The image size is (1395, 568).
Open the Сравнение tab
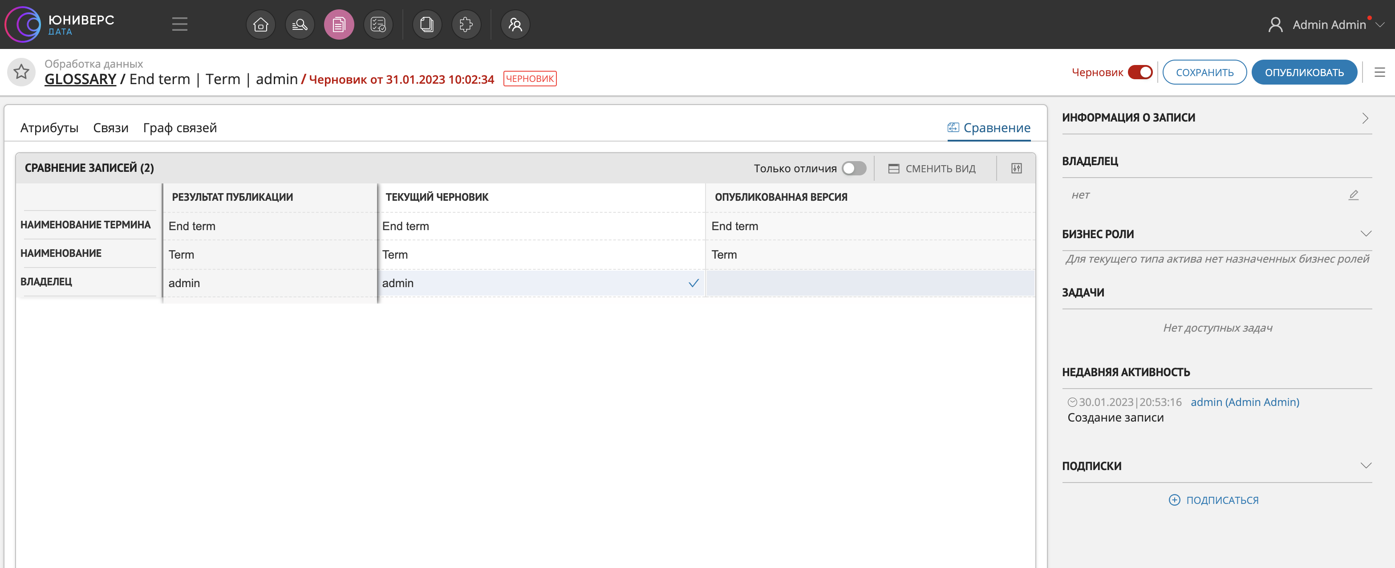pos(989,128)
